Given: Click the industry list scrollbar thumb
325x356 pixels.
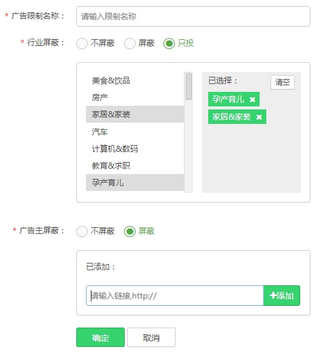Looking at the screenshot, I should pyautogui.click(x=189, y=86).
